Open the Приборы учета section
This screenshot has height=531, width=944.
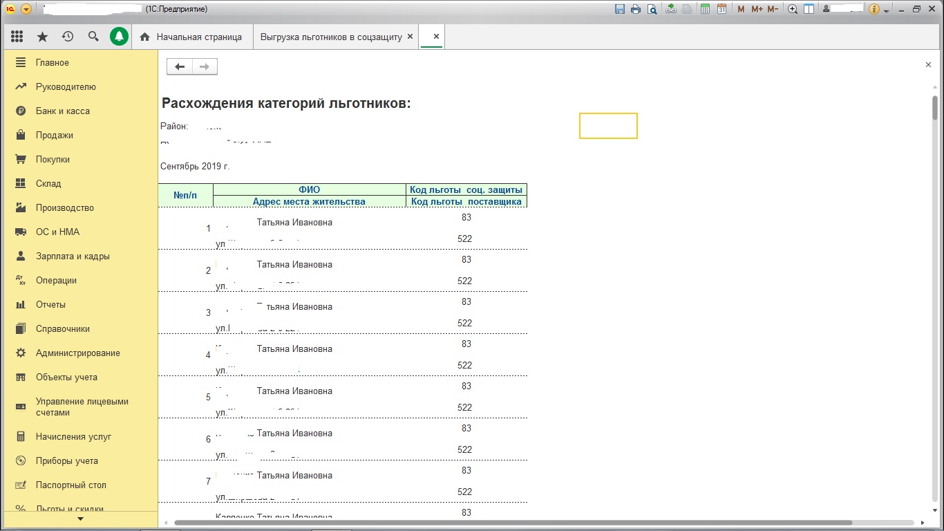(x=79, y=460)
